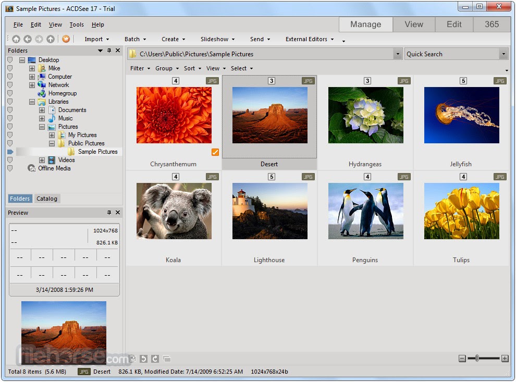Uncheck the orange tag checkbox on Chrysanthemum

pos(215,152)
